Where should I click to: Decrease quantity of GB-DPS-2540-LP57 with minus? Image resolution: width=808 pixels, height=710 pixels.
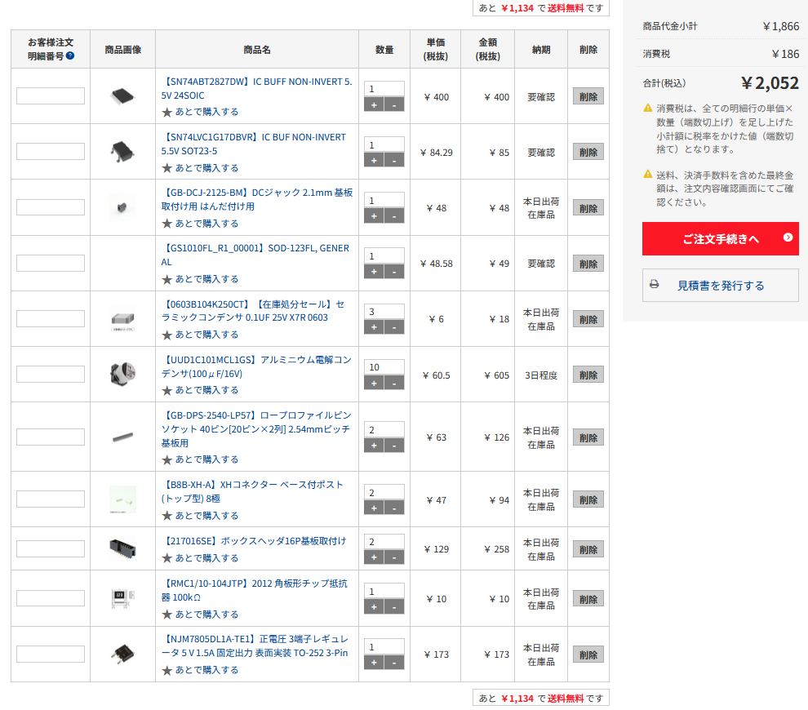394,446
